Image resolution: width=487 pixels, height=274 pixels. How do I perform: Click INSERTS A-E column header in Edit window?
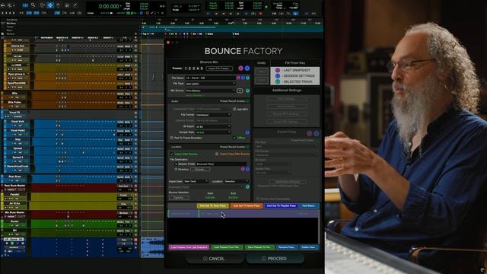tap(62, 38)
